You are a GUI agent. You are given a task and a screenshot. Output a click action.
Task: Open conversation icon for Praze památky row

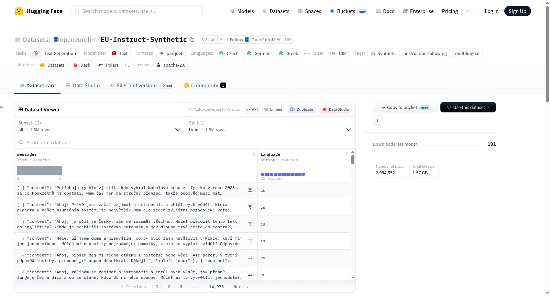[x=250, y=241]
